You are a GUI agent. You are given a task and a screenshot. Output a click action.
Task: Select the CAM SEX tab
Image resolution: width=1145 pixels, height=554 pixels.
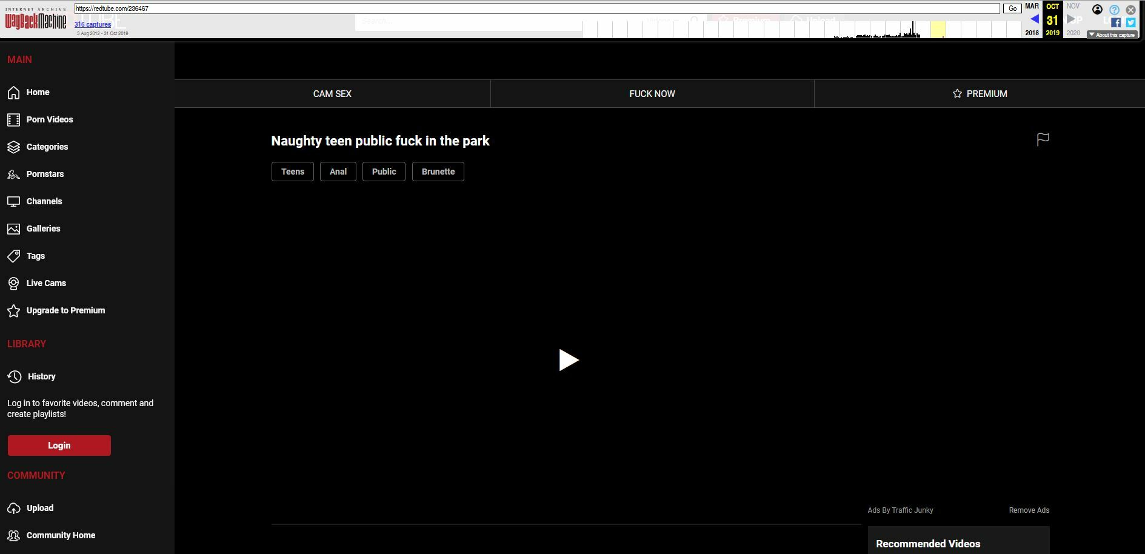[332, 94]
